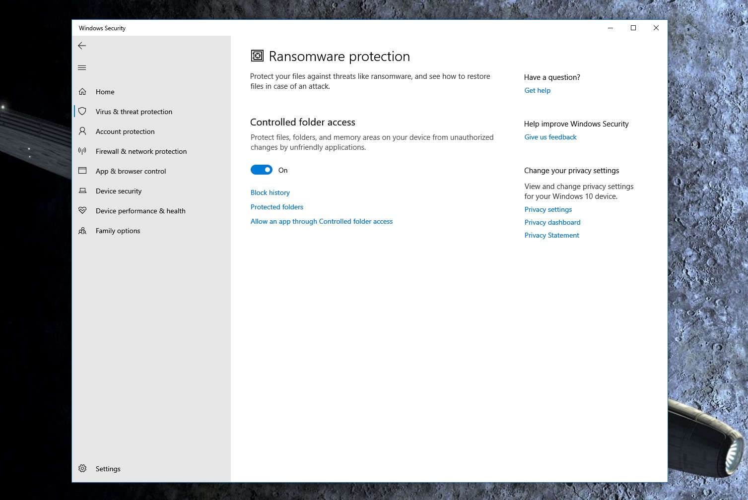This screenshot has height=500, width=748.
Task: Click the Firewall & network antenna icon
Action: point(82,151)
